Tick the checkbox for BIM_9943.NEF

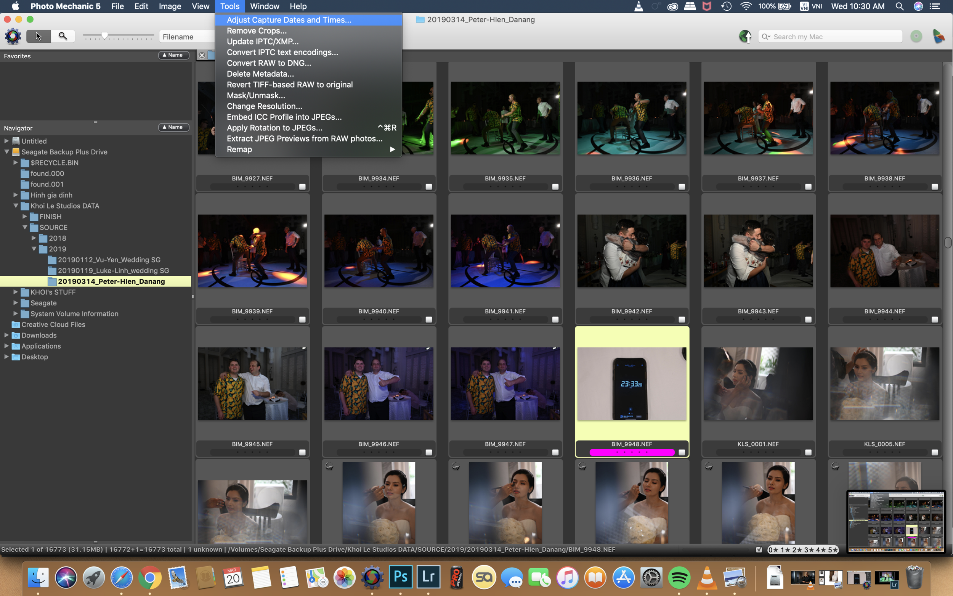point(808,320)
